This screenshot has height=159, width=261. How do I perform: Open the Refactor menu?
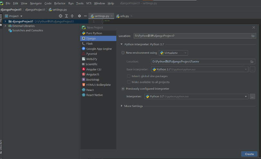click(x=59, y=3)
